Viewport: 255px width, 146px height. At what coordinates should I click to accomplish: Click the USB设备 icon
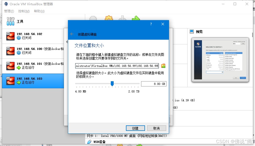[89, 142]
